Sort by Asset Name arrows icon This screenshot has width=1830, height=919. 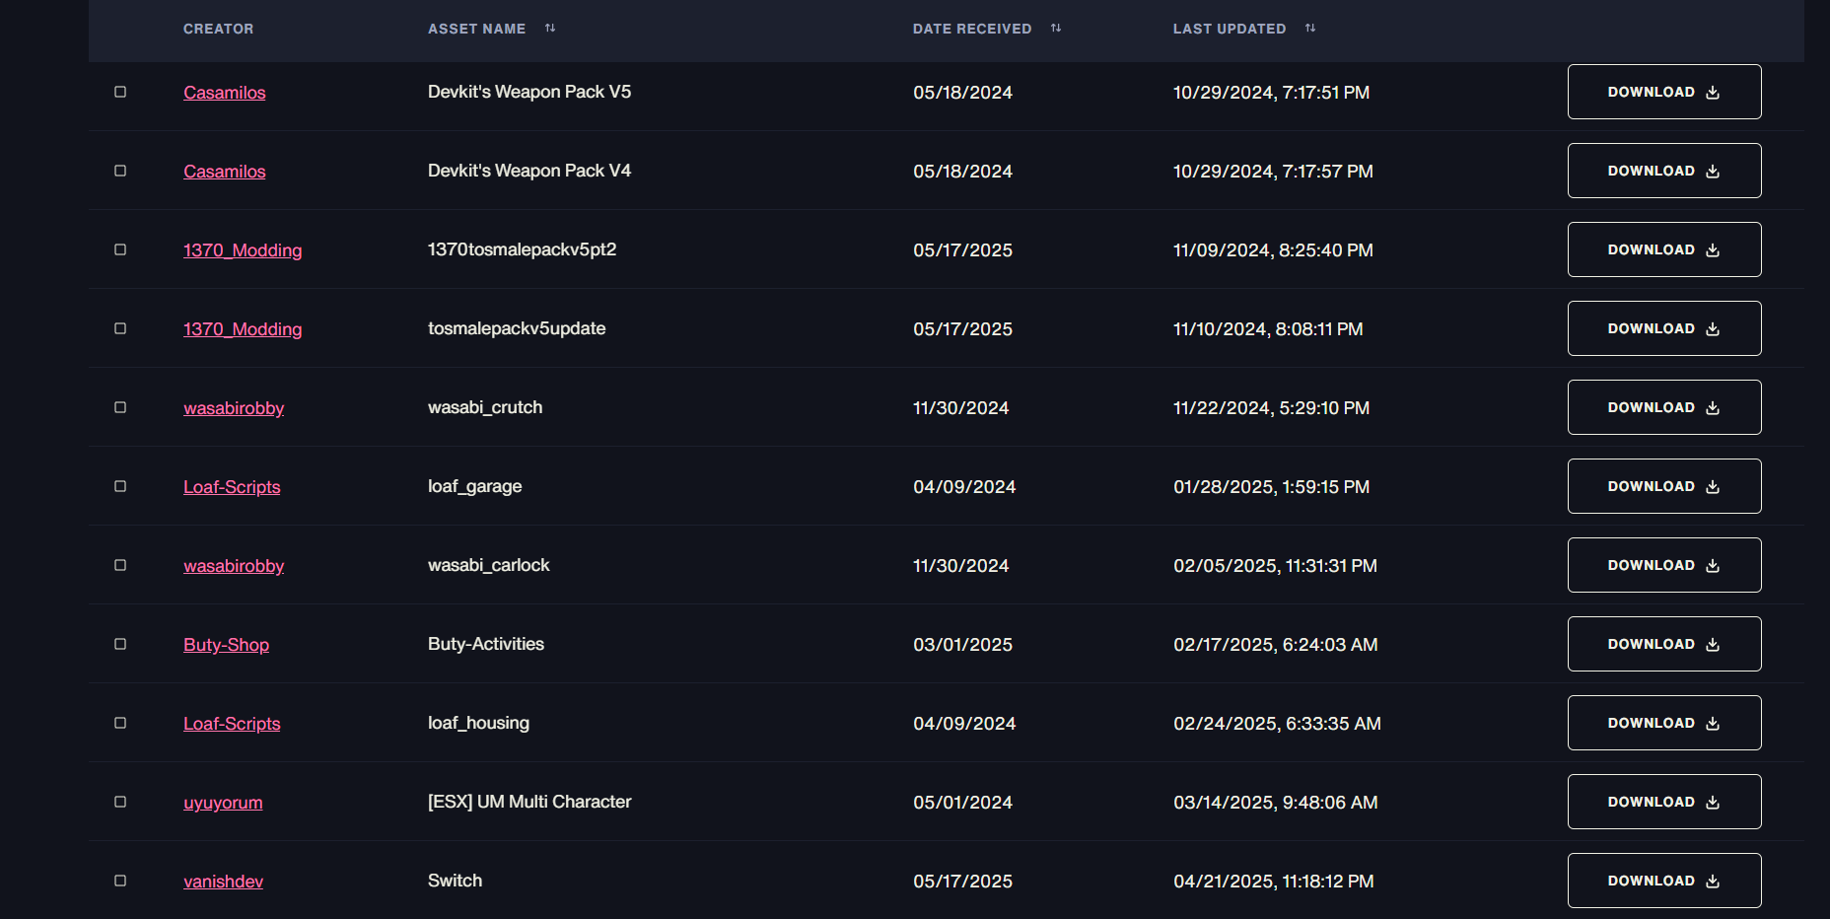click(x=550, y=29)
